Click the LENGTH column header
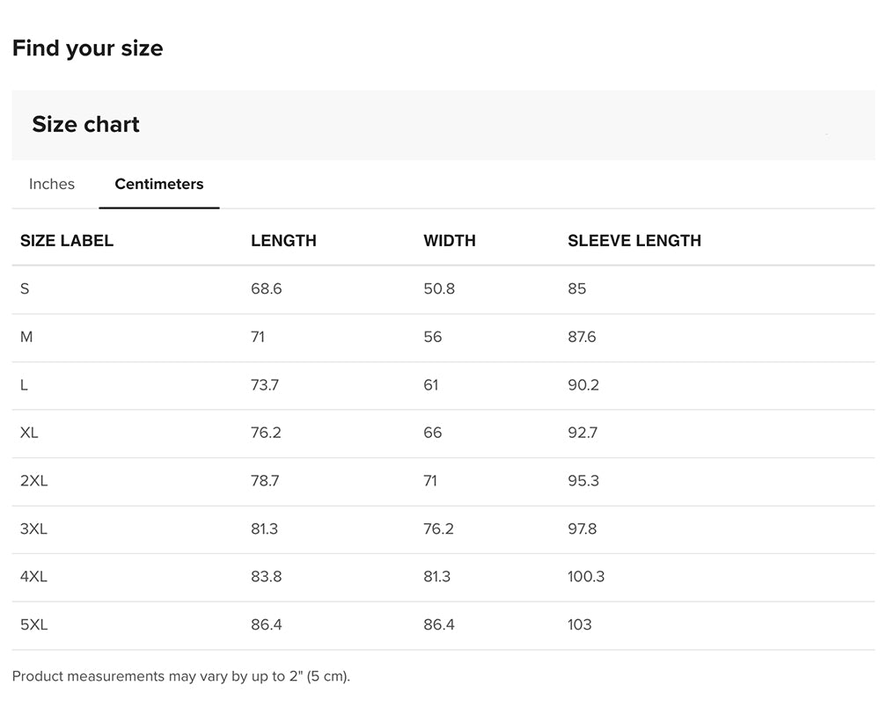 tap(283, 241)
